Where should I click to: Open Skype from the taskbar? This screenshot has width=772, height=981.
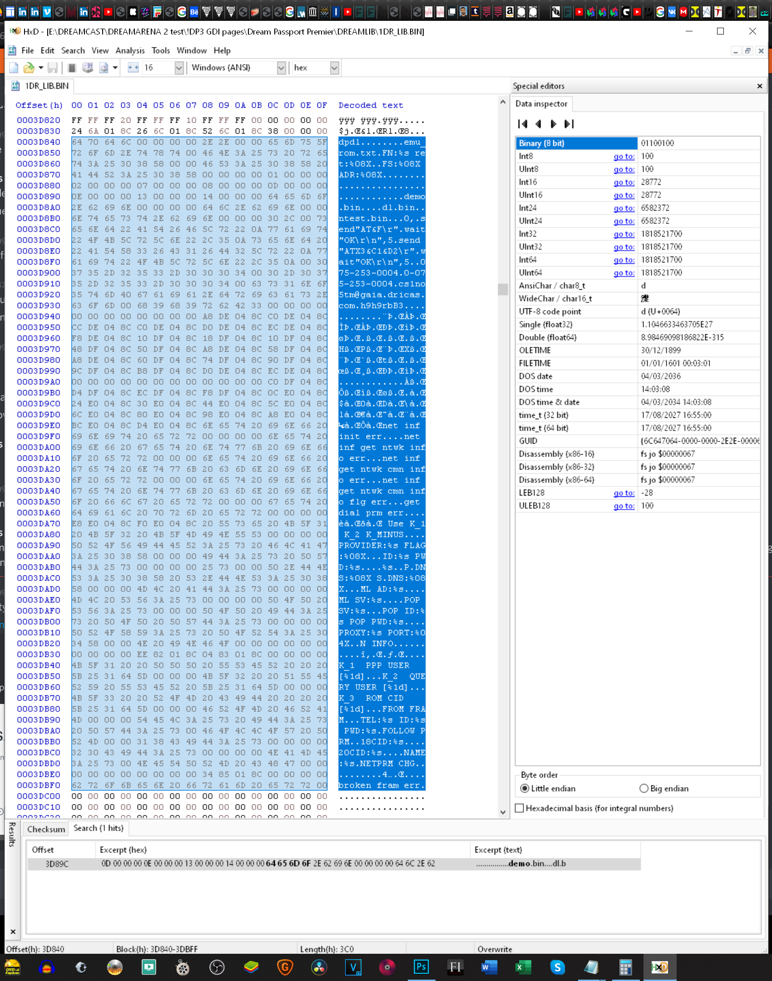click(557, 967)
